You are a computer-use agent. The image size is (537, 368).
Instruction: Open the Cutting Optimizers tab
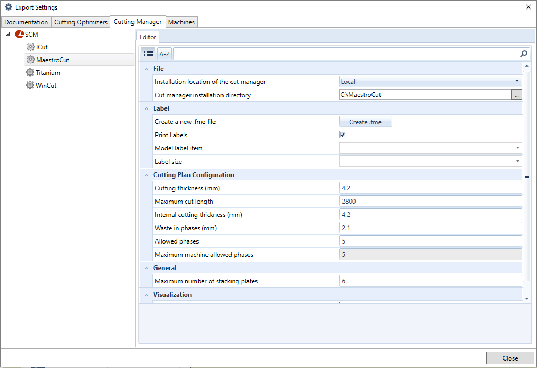(x=80, y=22)
